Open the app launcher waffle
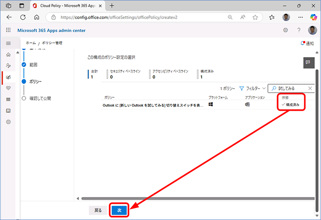Image resolution: width=321 pixels, height=220 pixels. tap(8, 30)
